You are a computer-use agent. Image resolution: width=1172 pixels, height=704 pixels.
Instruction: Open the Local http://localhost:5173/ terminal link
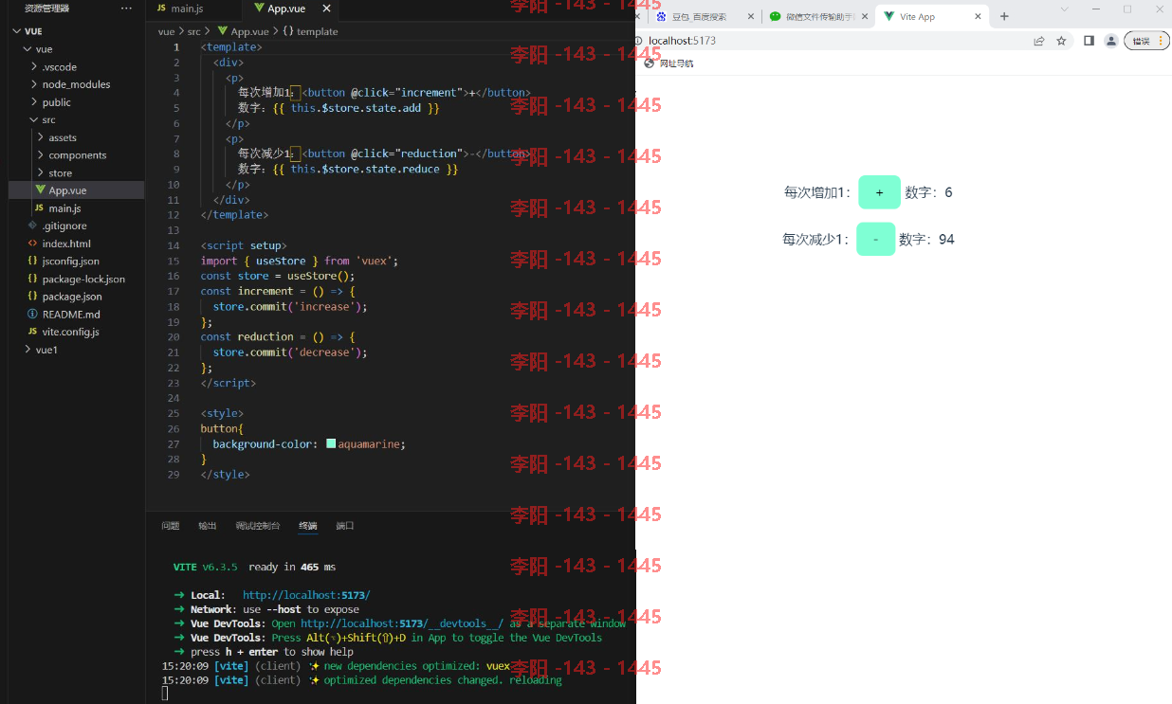[306, 595]
